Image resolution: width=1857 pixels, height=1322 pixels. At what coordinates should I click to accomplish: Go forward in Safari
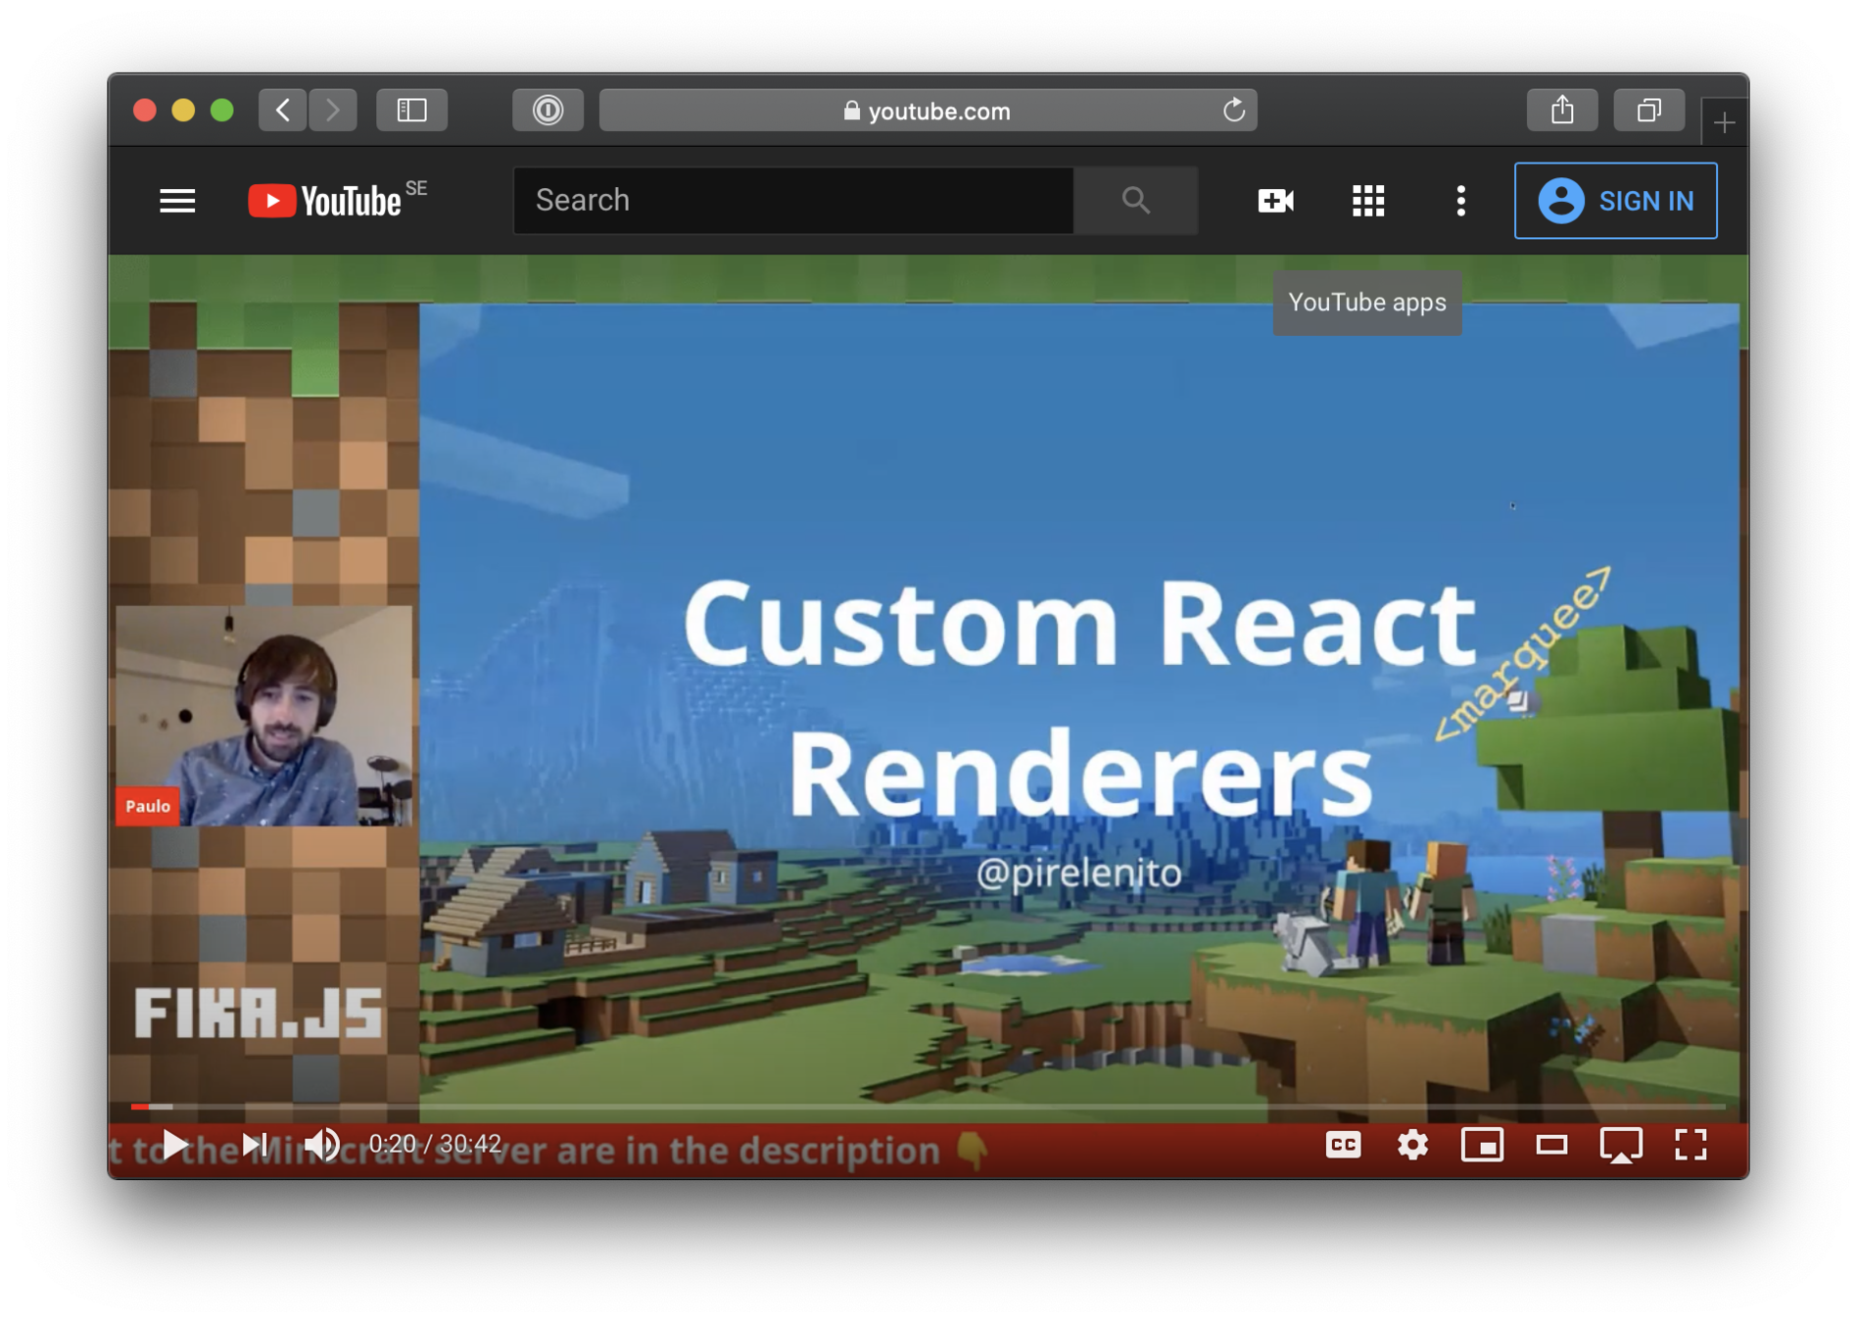pos(333,110)
